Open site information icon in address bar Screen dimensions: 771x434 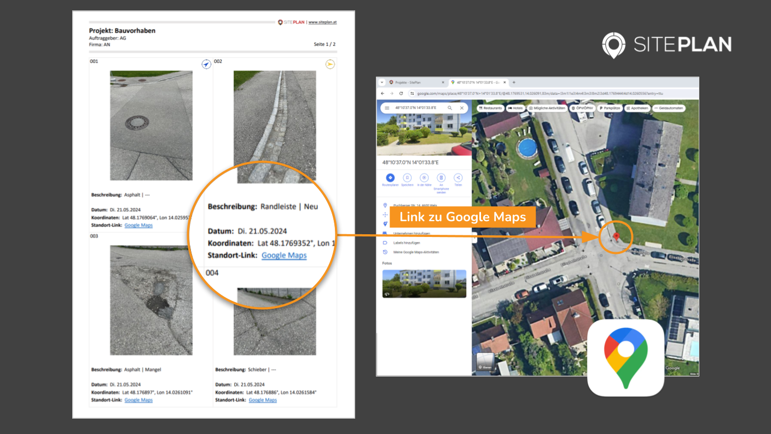pyautogui.click(x=413, y=93)
